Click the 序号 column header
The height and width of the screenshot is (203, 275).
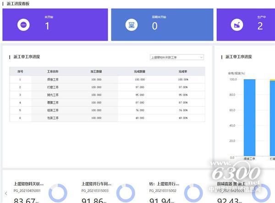point(20,71)
